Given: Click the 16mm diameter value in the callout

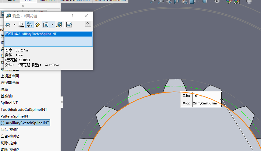Looking at the screenshot, I should pyautogui.click(x=198, y=96).
